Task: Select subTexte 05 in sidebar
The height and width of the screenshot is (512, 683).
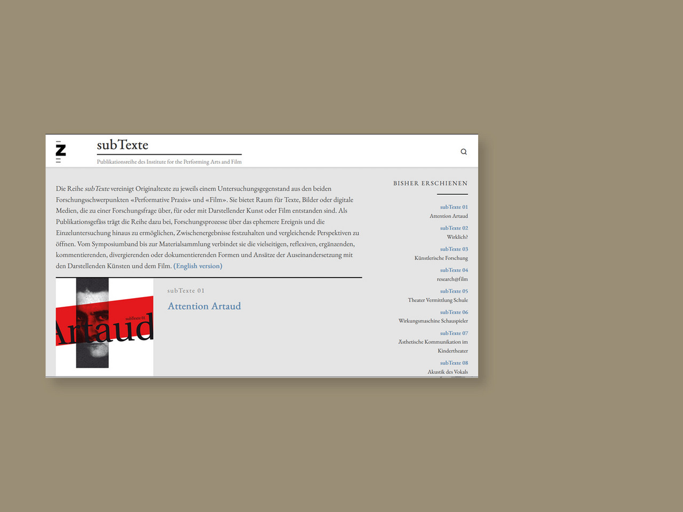Action: tap(454, 291)
